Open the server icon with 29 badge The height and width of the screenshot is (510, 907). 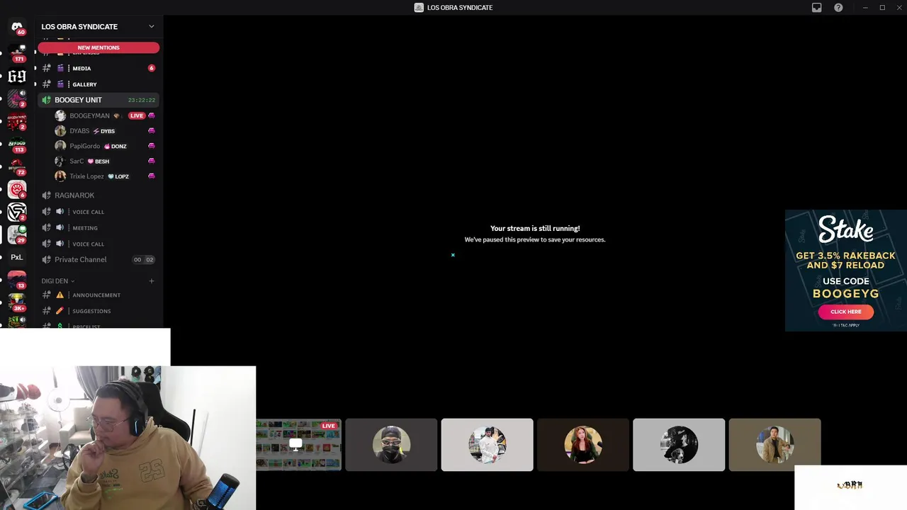17,234
